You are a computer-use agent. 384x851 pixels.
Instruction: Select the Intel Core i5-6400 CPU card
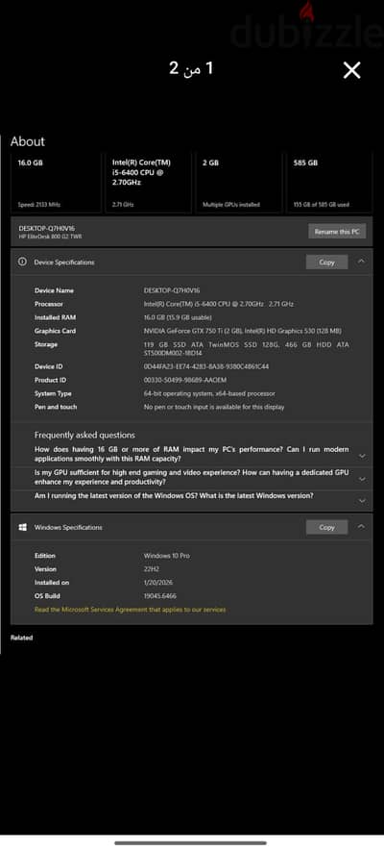[x=148, y=183]
